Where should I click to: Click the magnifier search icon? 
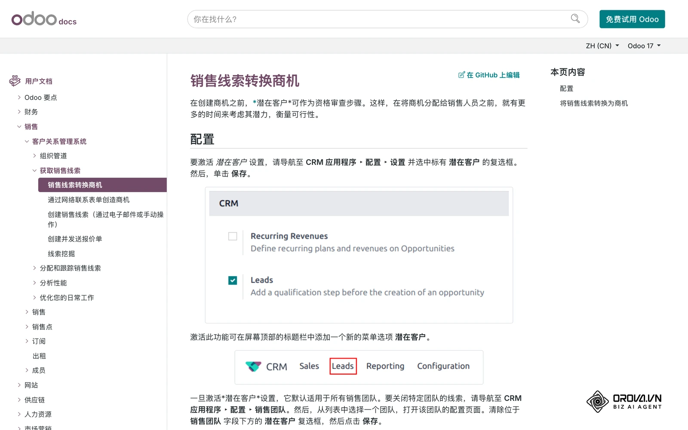(x=575, y=18)
